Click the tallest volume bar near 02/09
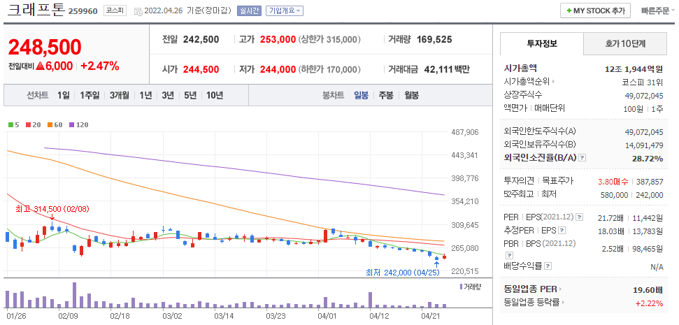 (x=75, y=295)
